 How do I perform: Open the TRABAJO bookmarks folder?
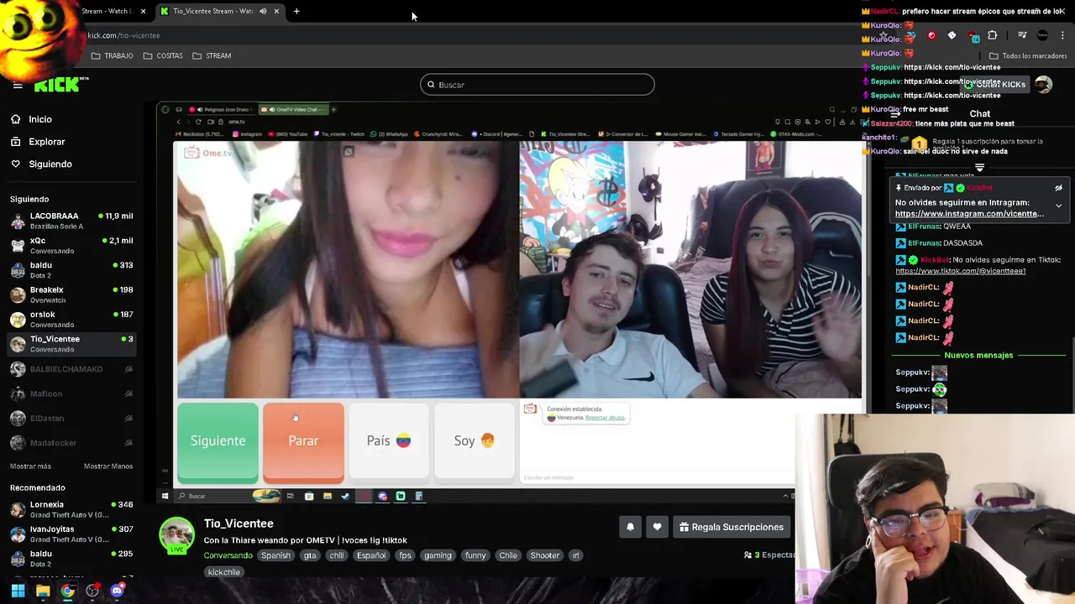pyautogui.click(x=112, y=55)
